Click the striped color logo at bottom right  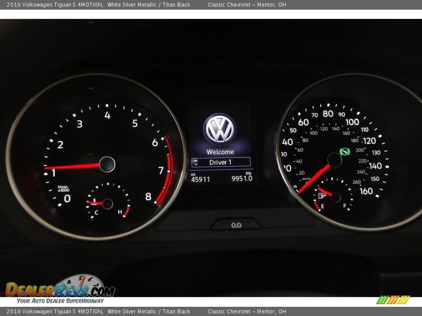pos(393,300)
